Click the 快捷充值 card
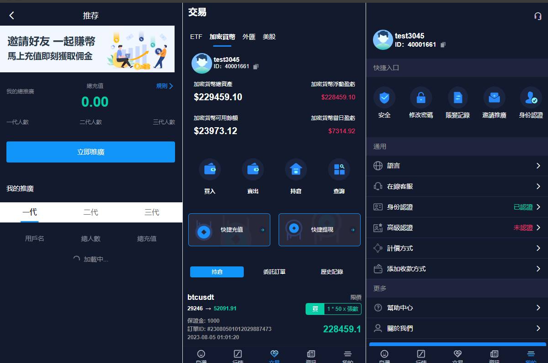This screenshot has height=363, width=548. pyautogui.click(x=229, y=230)
